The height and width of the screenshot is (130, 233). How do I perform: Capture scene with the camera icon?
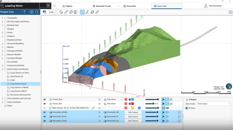[230, 12]
